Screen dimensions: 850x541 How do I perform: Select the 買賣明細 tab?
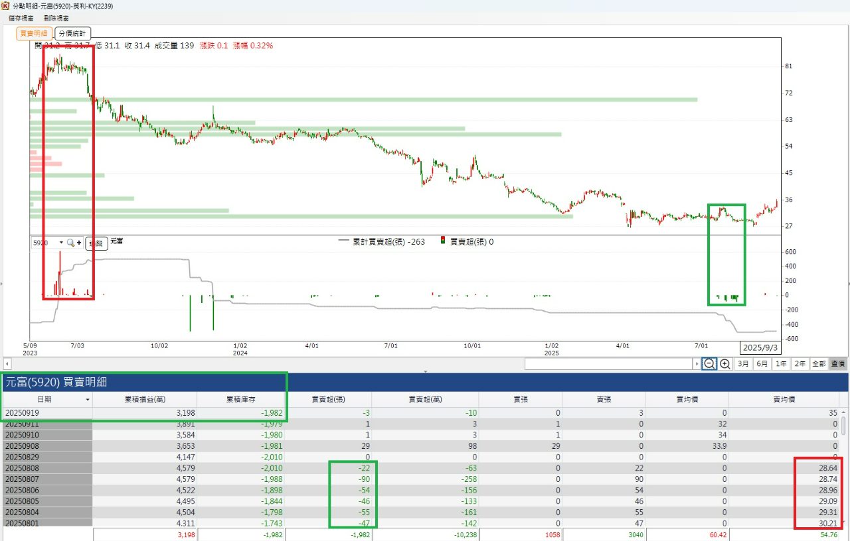(34, 33)
